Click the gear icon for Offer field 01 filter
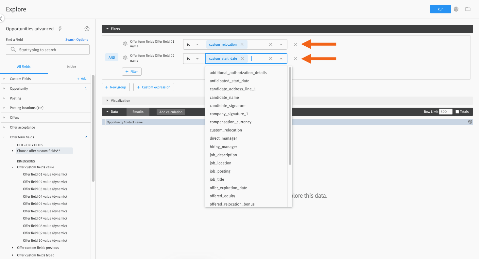This screenshot has width=479, height=259. coord(125,44)
